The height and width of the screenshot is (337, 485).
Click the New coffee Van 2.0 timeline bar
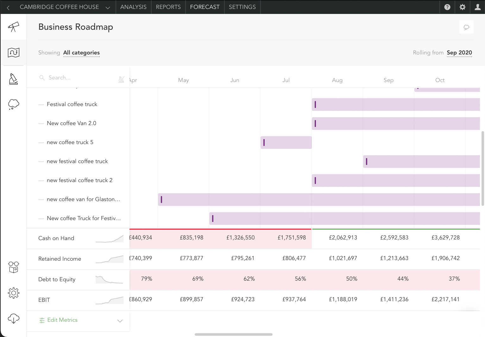(x=396, y=124)
